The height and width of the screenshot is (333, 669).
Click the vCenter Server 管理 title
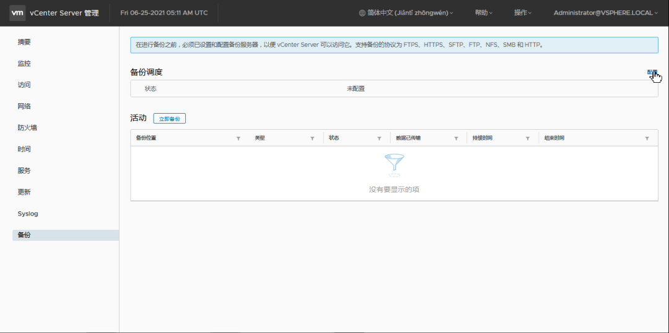point(64,13)
